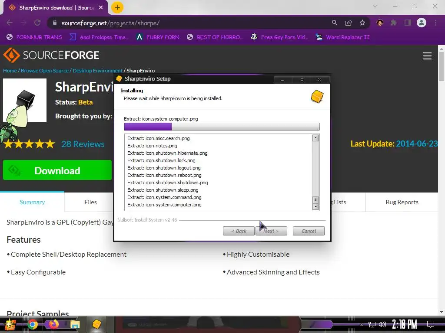Image resolution: width=445 pixels, height=333 pixels.
Task: Open a new browser tab
Action: 117,7
